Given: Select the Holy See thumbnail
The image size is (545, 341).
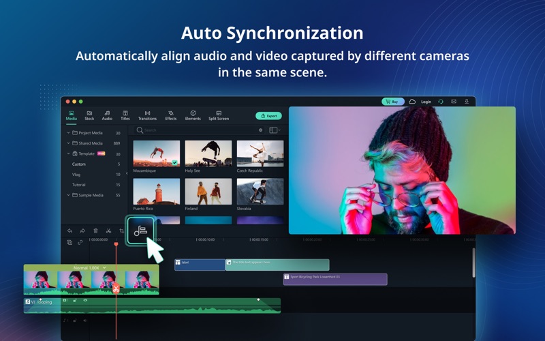Looking at the screenshot, I should [x=208, y=153].
